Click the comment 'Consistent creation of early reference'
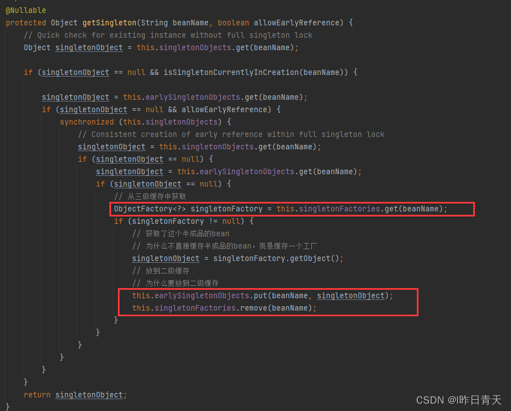Screen dimensions: 511x411 (231, 135)
